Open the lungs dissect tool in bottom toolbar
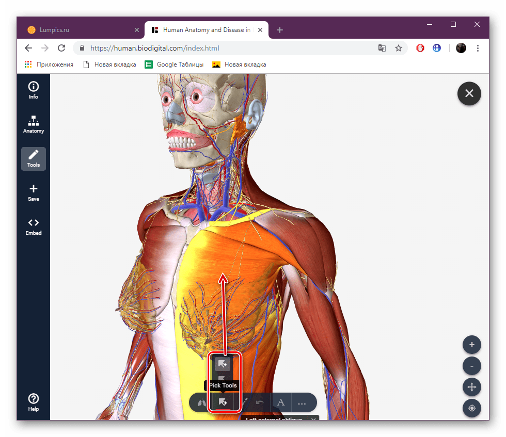506x437 pixels. [x=201, y=402]
